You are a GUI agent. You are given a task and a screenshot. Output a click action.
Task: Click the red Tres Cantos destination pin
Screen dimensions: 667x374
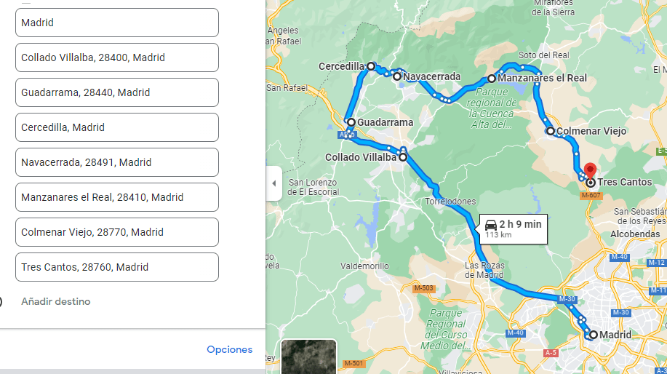coord(590,170)
